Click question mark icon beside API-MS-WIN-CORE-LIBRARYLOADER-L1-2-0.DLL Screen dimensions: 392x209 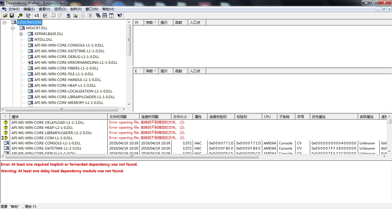pyautogui.click(x=6, y=133)
